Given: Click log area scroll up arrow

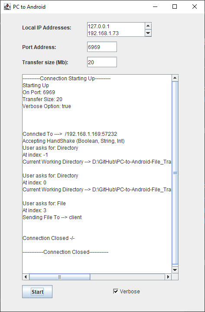Looking at the screenshot, I should point(175,78).
